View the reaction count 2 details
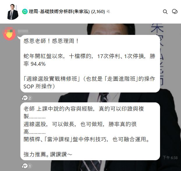Image resolution: width=181 pixels, height=171 pixels. point(30,98)
